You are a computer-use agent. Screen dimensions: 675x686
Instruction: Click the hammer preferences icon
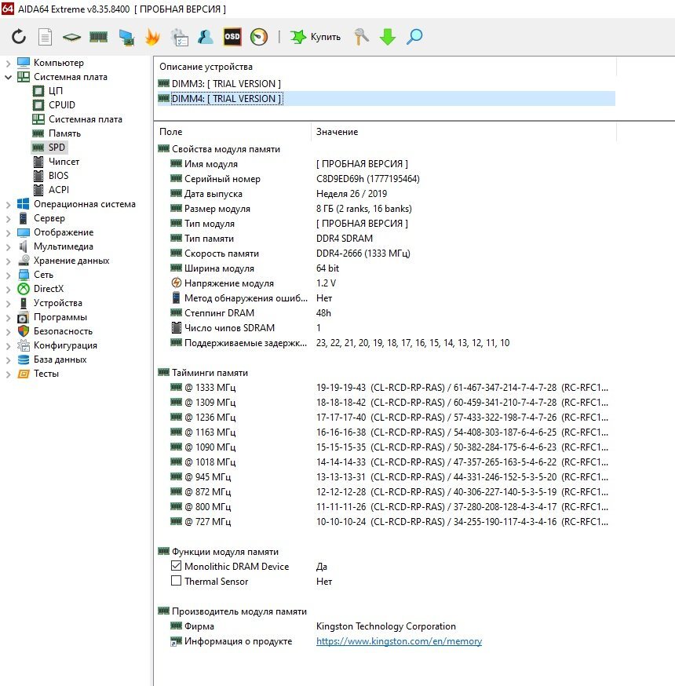pos(361,37)
